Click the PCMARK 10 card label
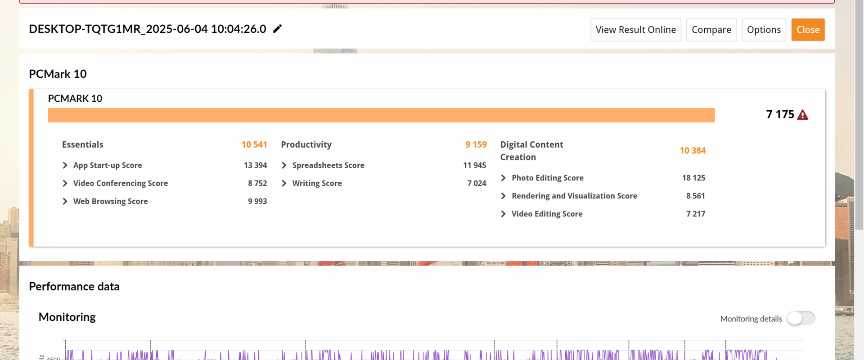The width and height of the screenshot is (864, 360). click(x=75, y=99)
